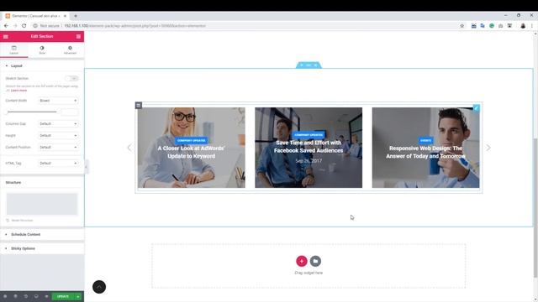Open the Columns Gap dropdown
Image resolution: width=538 pixels, height=302 pixels.
tap(58, 123)
